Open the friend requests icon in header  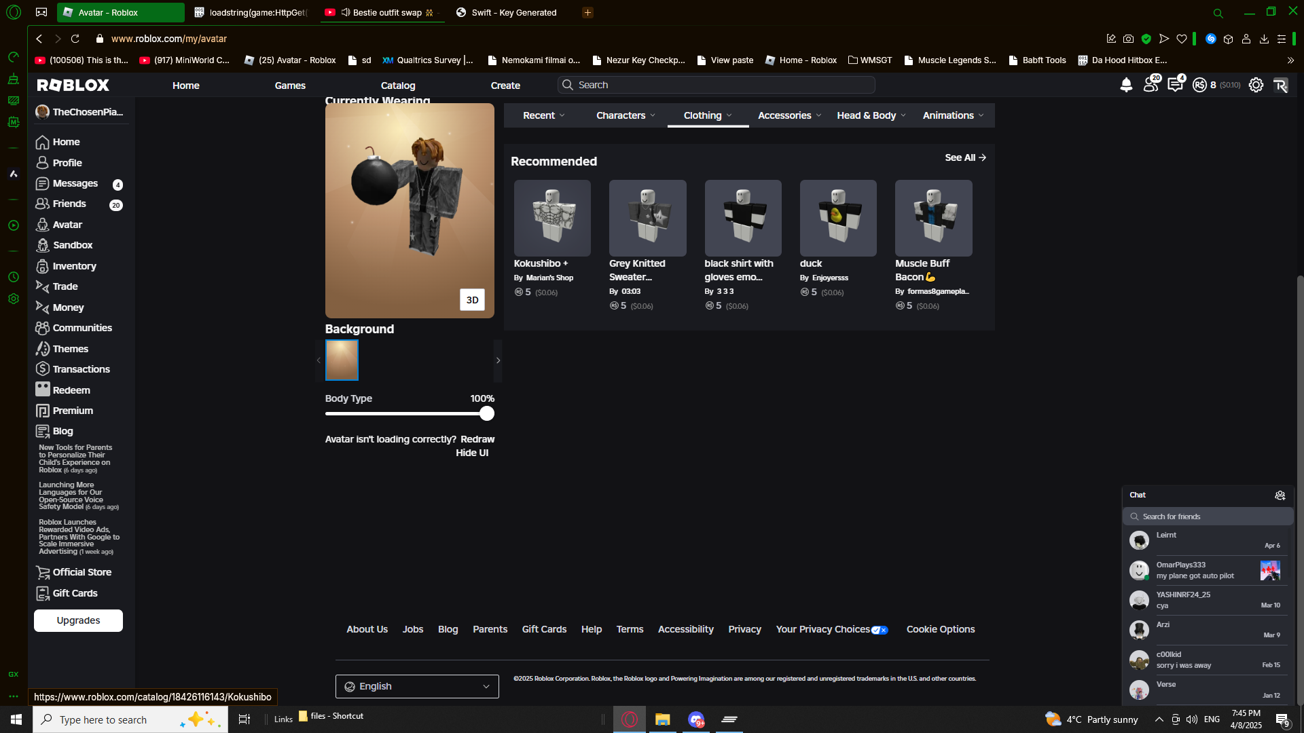pos(1151,85)
